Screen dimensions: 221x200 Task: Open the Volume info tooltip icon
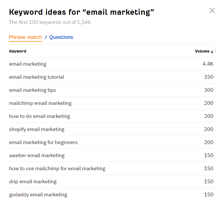pyautogui.click(x=215, y=50)
